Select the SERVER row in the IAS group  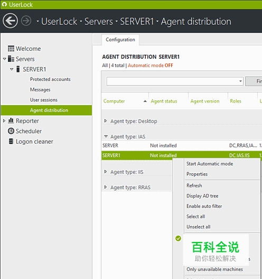pyautogui.click(x=182, y=145)
